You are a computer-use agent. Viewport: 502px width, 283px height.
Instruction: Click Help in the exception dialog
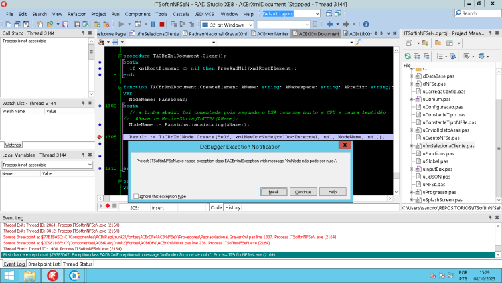pyautogui.click(x=333, y=192)
